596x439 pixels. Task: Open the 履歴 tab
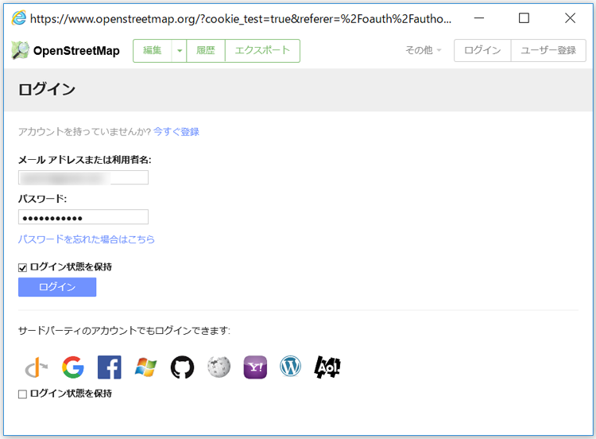[x=206, y=51]
